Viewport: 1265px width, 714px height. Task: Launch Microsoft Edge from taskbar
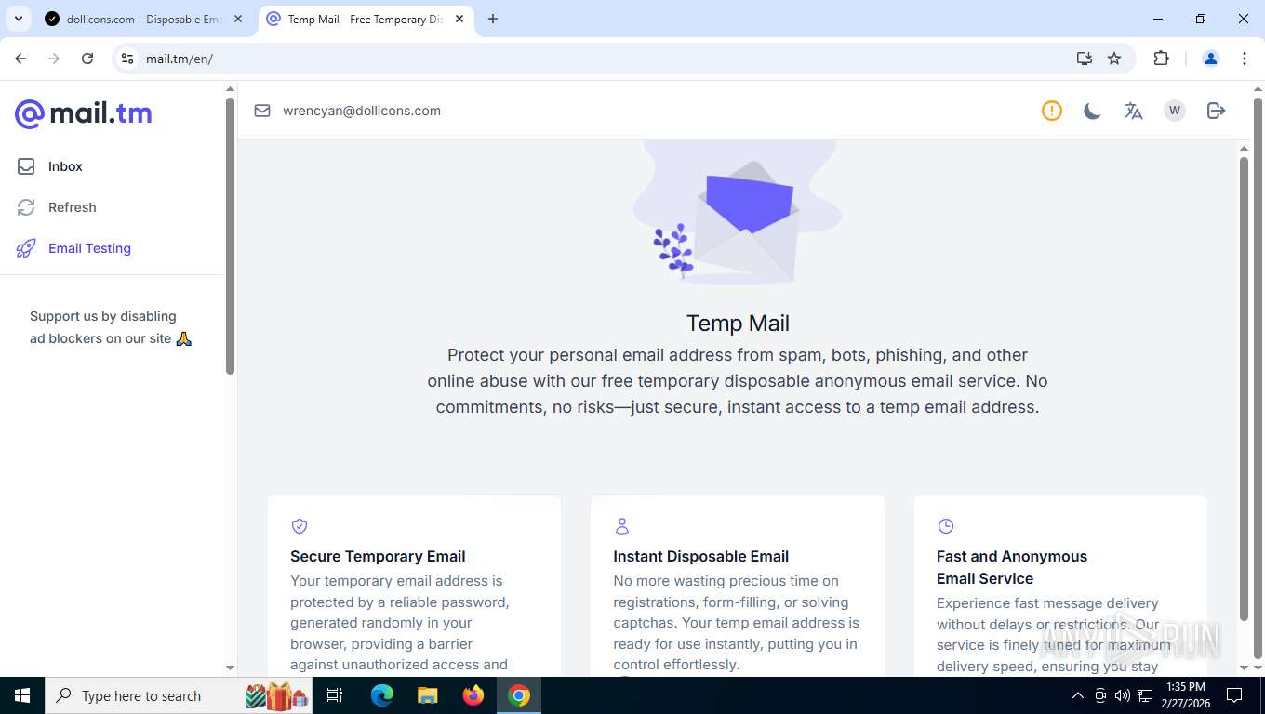pos(382,695)
